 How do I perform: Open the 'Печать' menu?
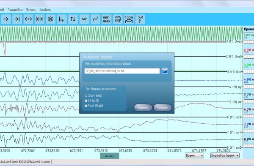point(31,10)
